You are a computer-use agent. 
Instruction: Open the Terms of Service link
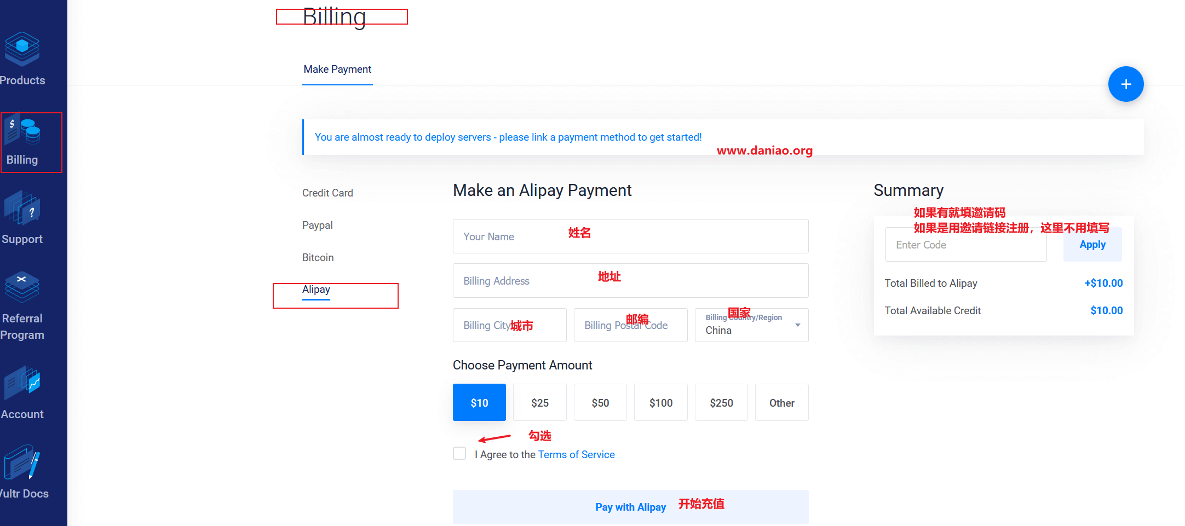coord(576,454)
